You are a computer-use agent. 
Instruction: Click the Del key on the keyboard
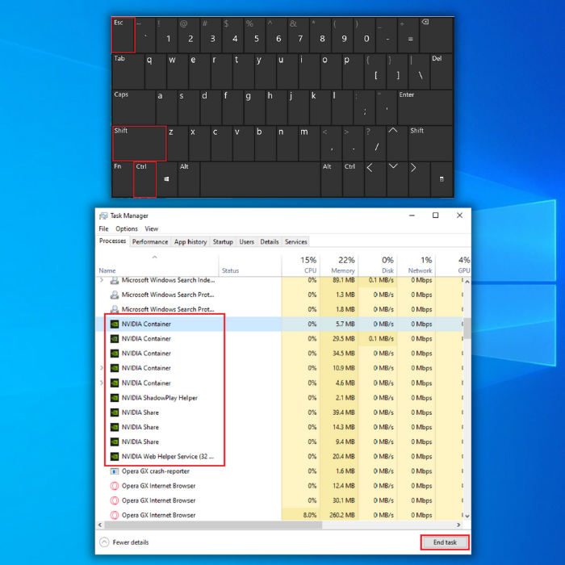point(442,71)
